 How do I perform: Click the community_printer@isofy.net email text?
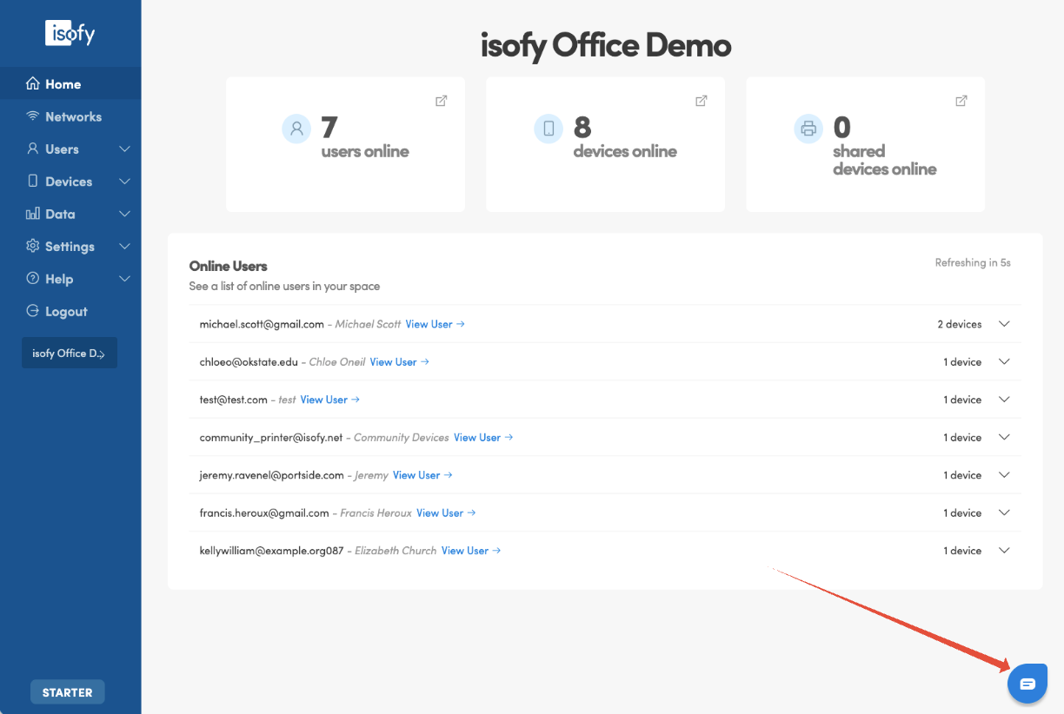point(271,437)
